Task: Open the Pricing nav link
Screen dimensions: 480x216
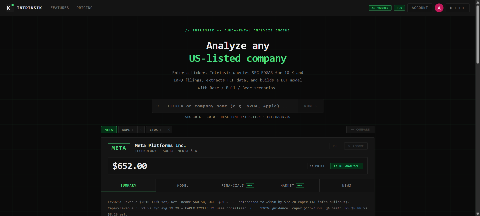Action: point(85,8)
